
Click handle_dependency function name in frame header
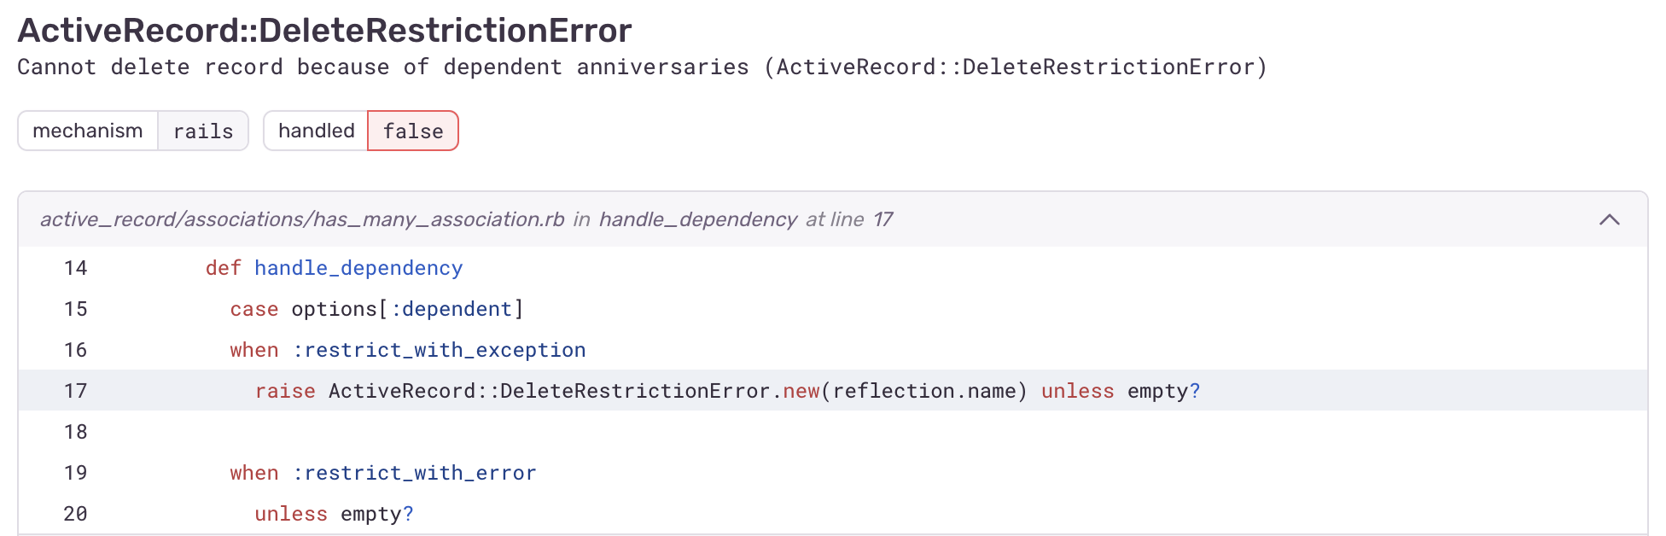(x=697, y=219)
